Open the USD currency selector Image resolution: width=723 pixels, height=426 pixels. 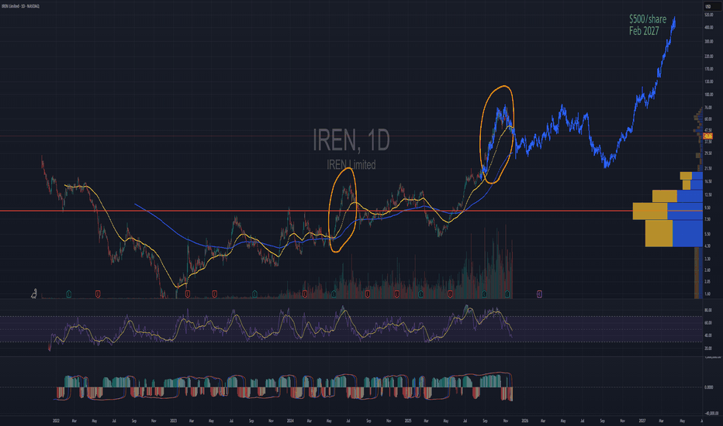(707, 8)
